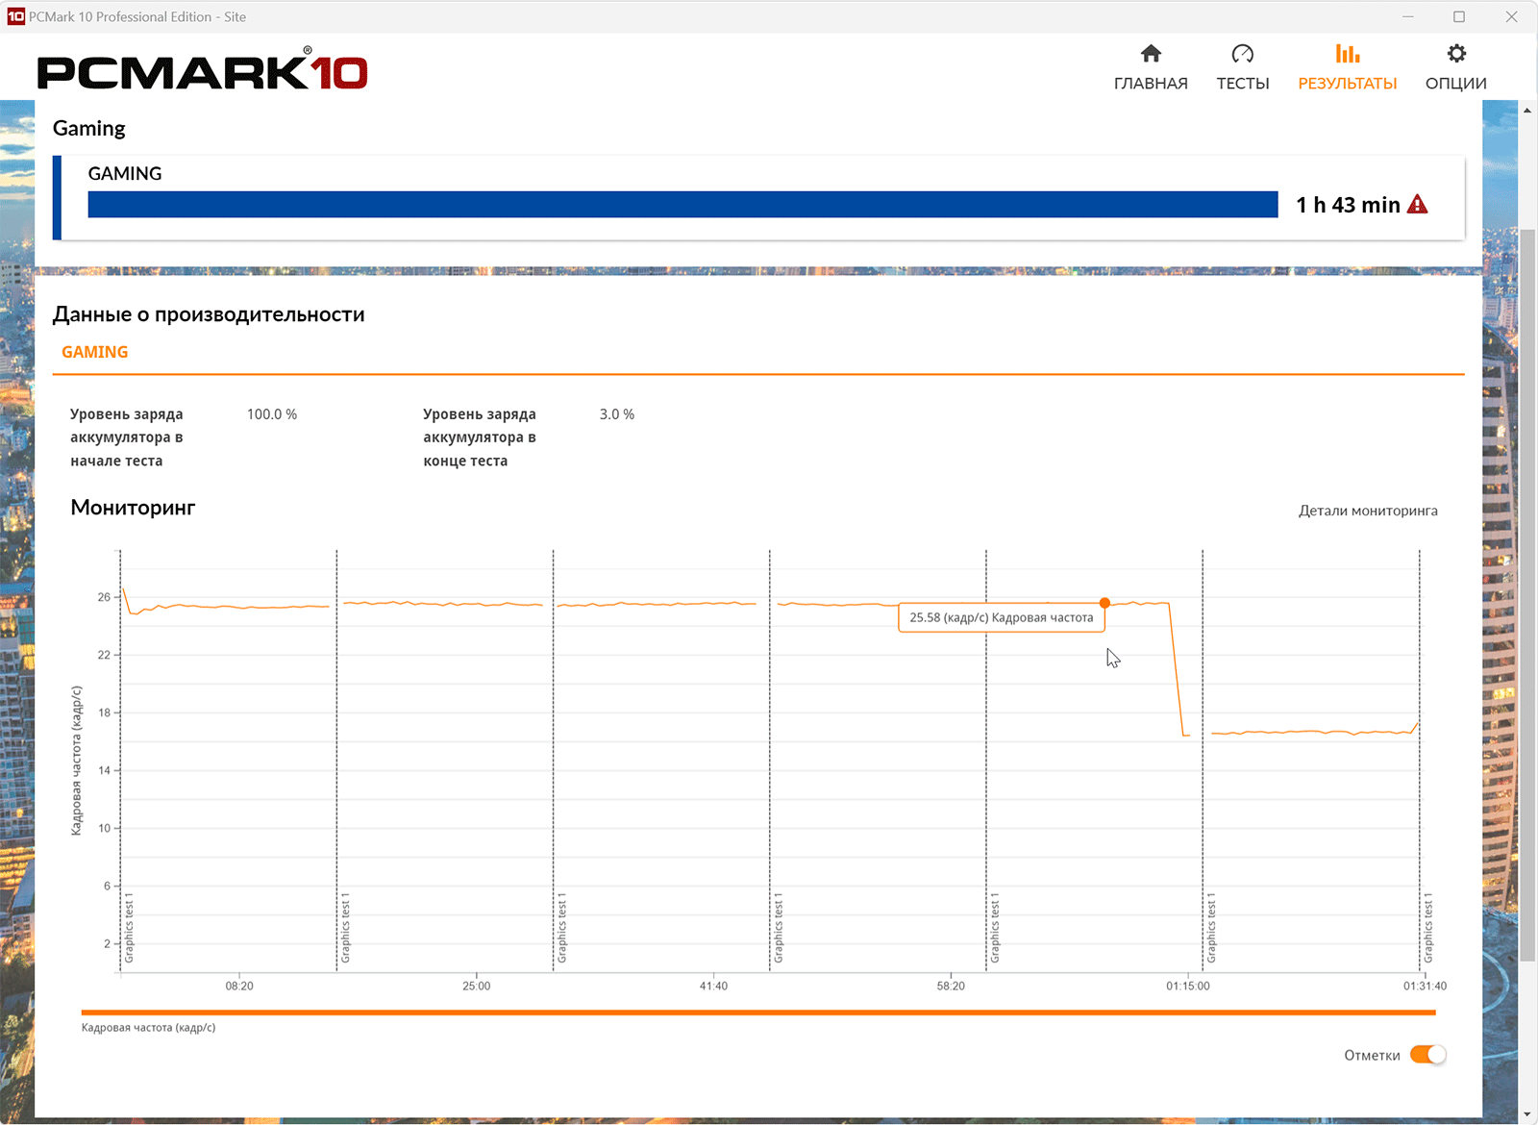This screenshot has height=1125, width=1538.
Task: Open Детали мониторинга link
Action: point(1368,511)
